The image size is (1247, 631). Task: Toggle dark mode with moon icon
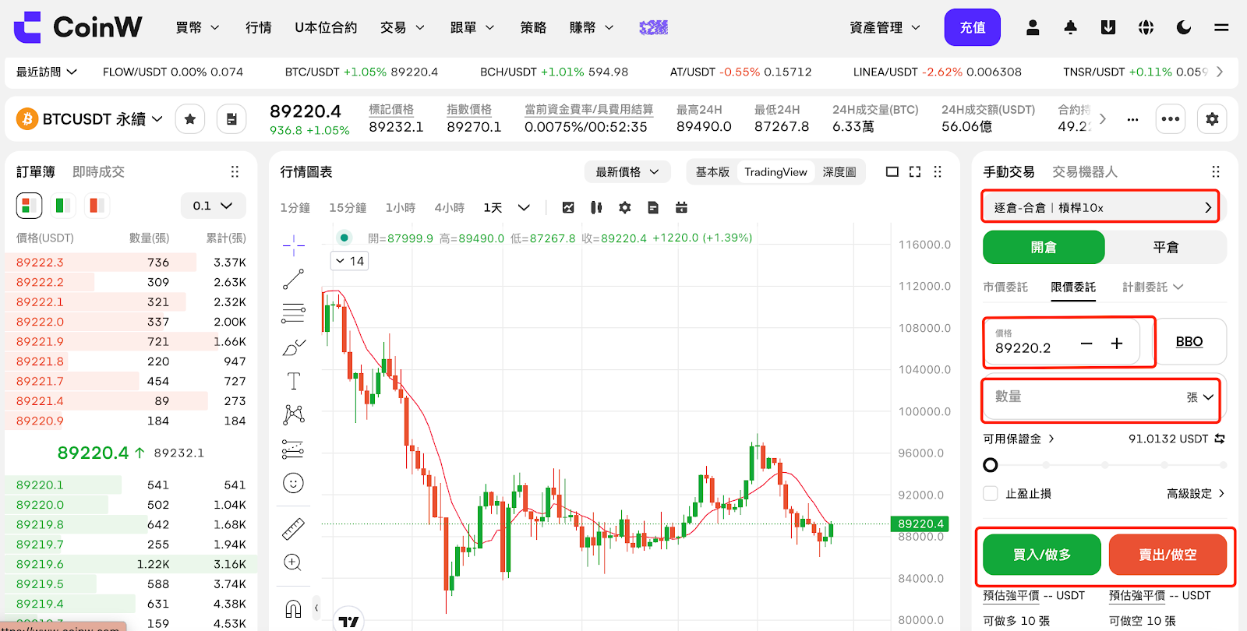[x=1183, y=28]
